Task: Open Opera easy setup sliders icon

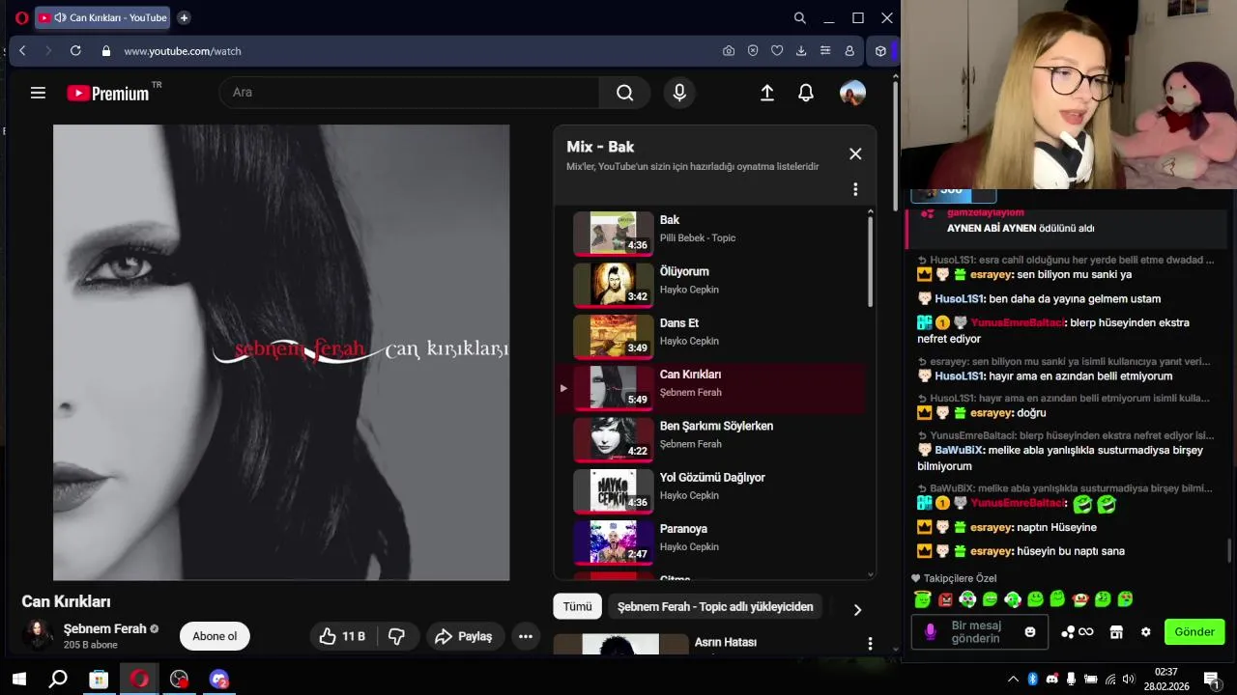Action: 825,51
